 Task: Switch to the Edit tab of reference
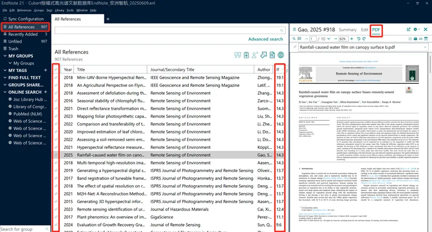[365, 30]
